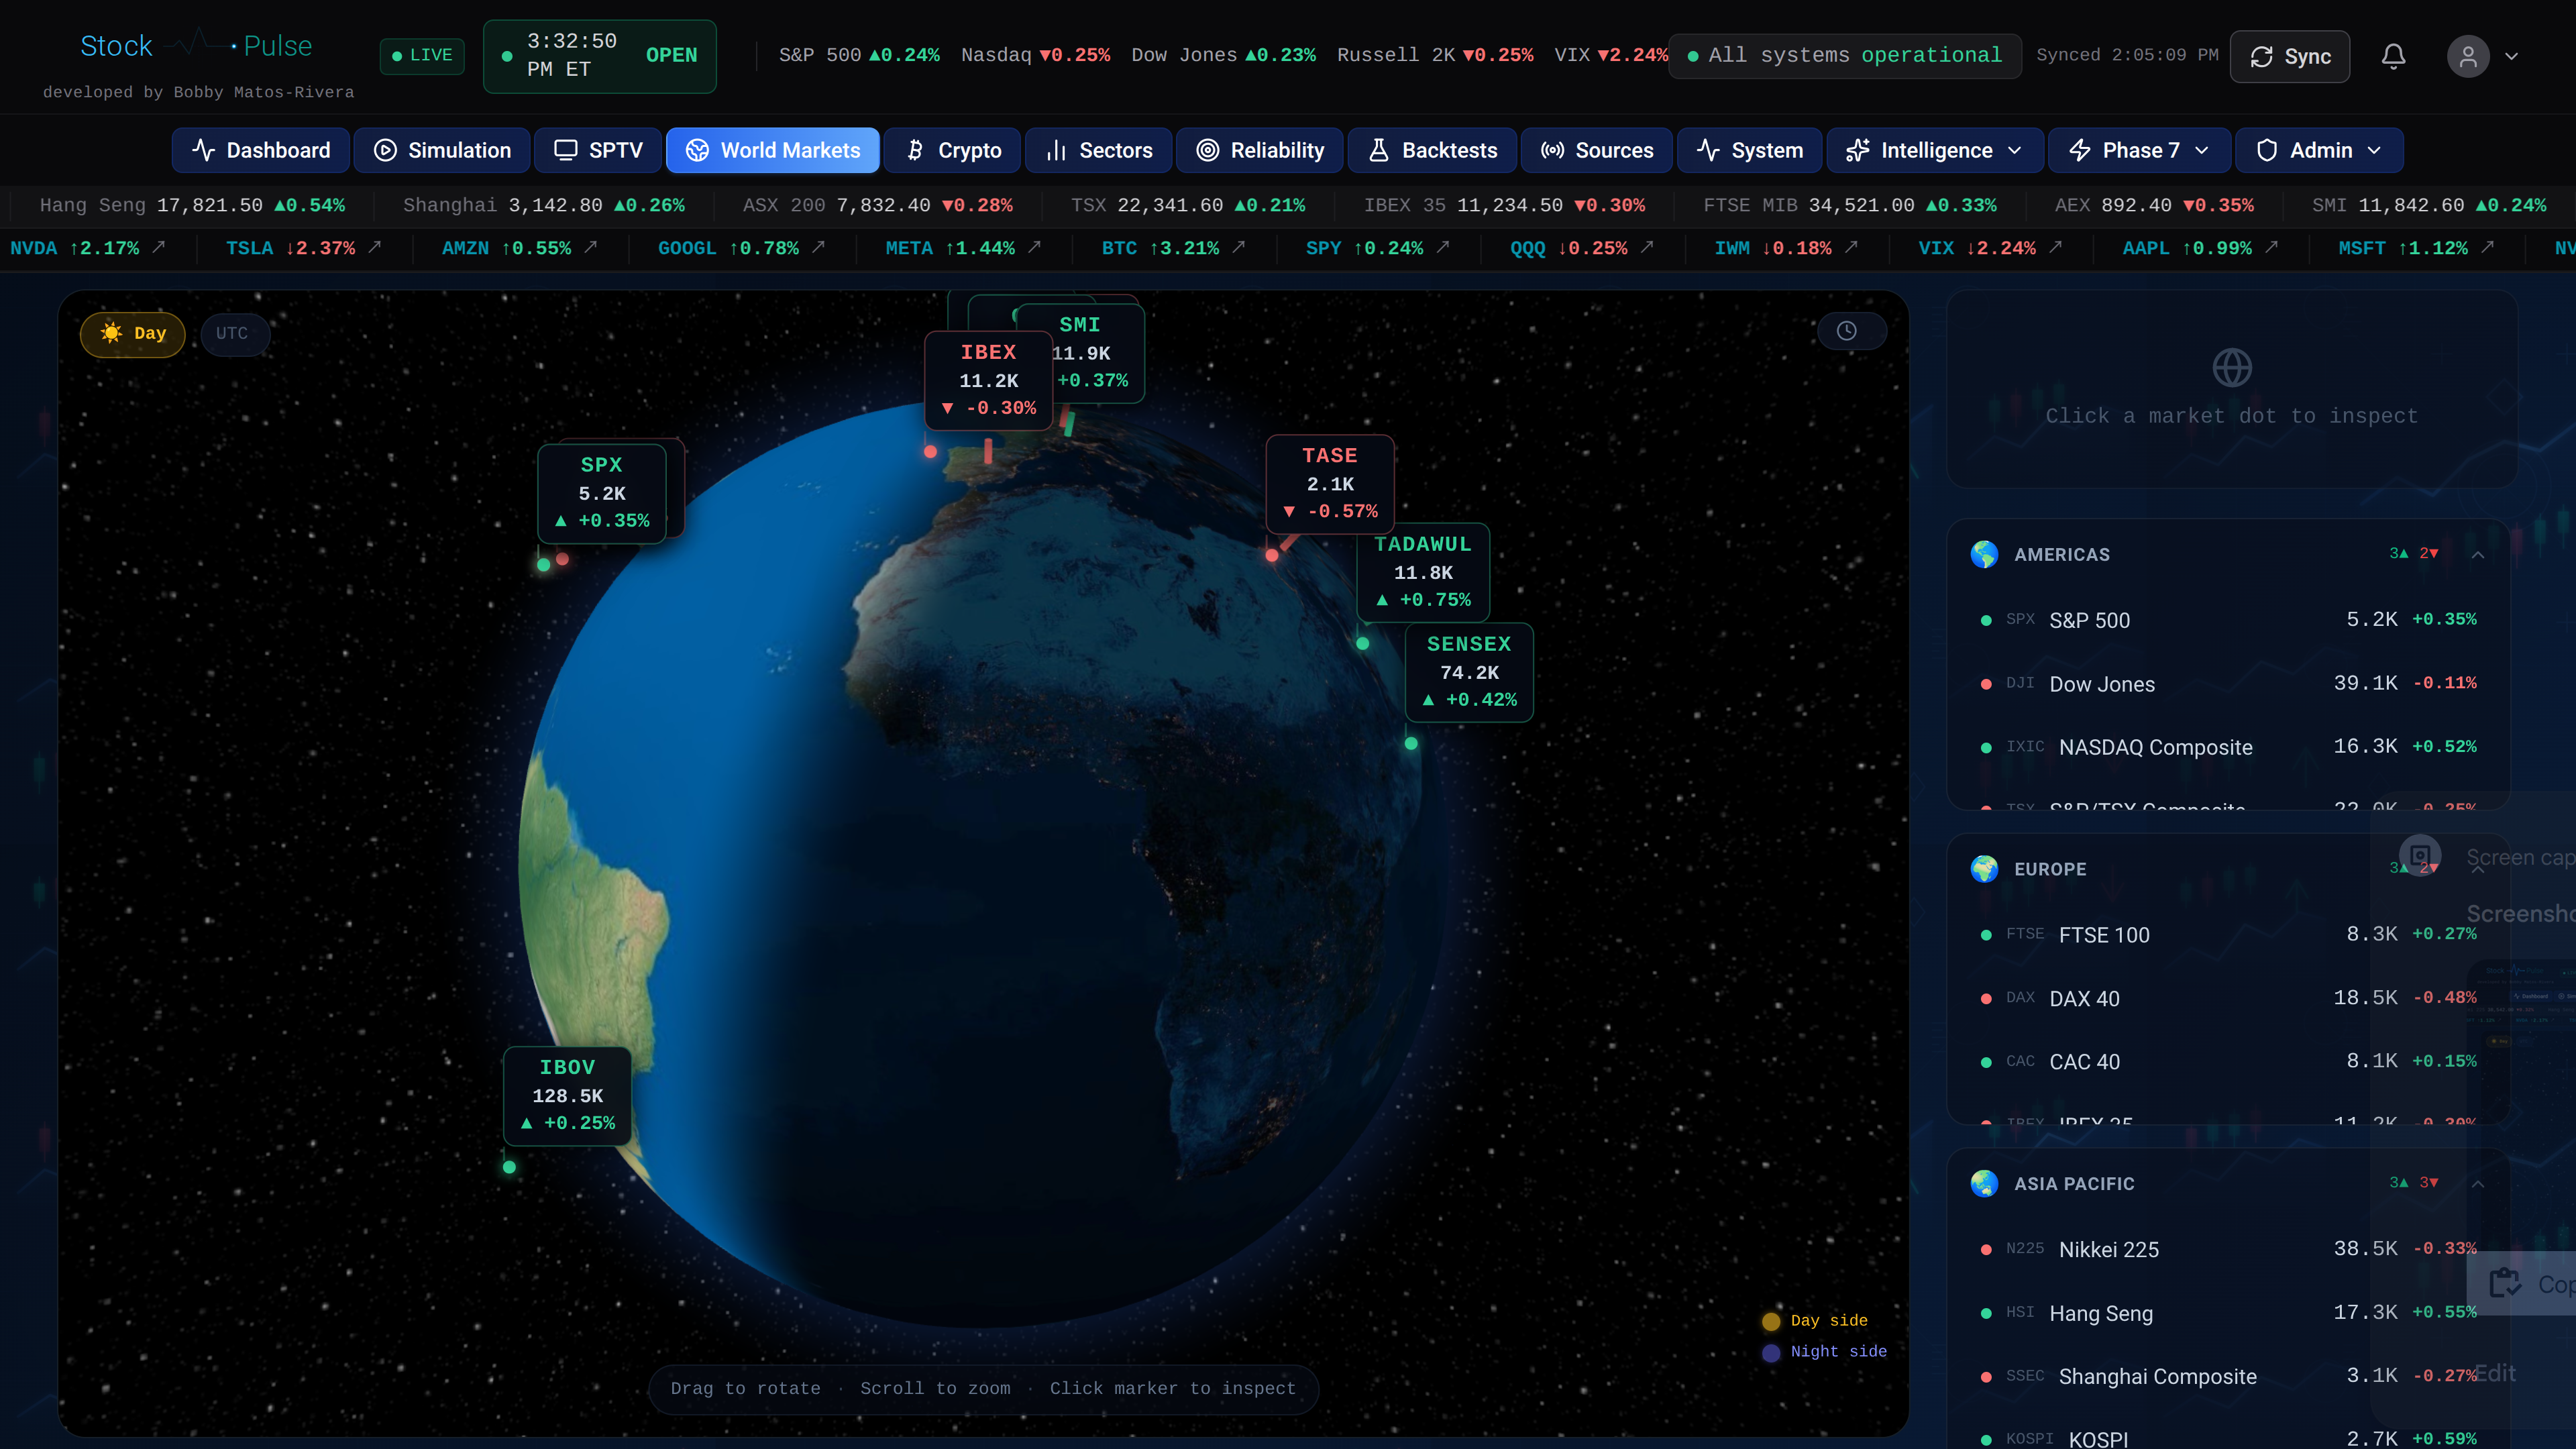Select the S&P 500 row
Image resolution: width=2576 pixels, height=1449 pixels.
pos(2228,620)
